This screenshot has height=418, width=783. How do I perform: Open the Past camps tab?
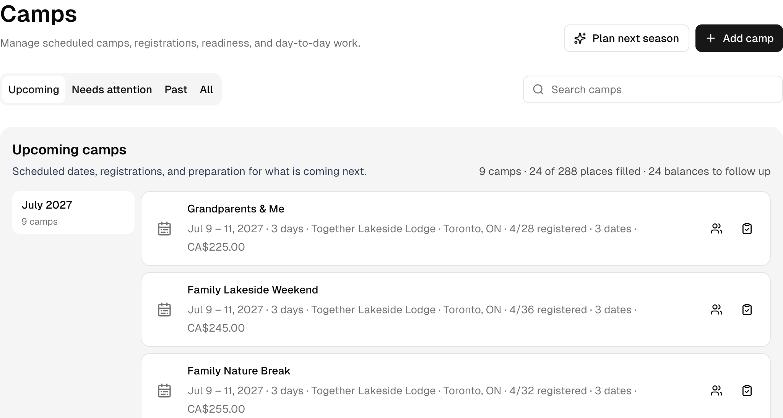coord(176,89)
